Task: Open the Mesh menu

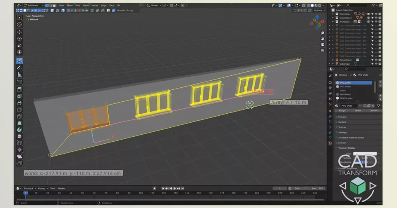Action: pyautogui.click(x=86, y=5)
